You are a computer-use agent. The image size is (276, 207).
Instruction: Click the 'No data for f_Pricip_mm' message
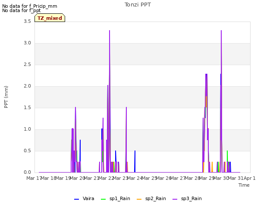coord(30,6)
